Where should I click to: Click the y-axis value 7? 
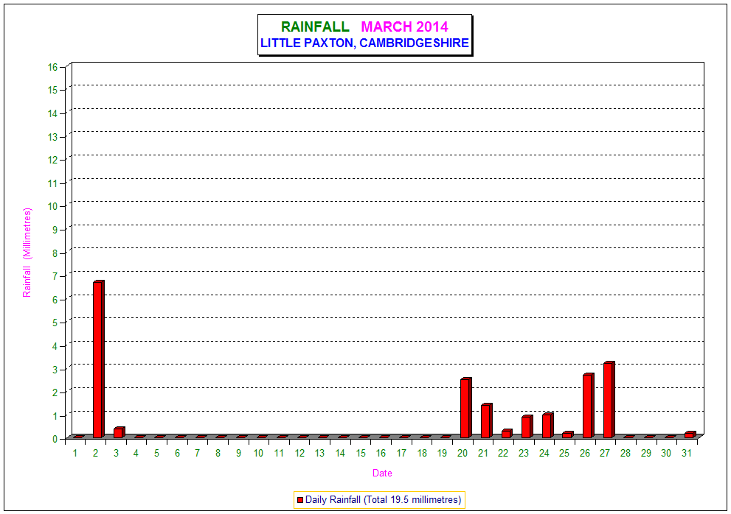(x=55, y=276)
